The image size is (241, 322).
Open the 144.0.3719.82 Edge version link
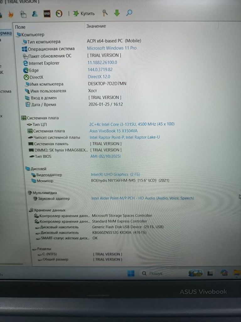click(100, 69)
